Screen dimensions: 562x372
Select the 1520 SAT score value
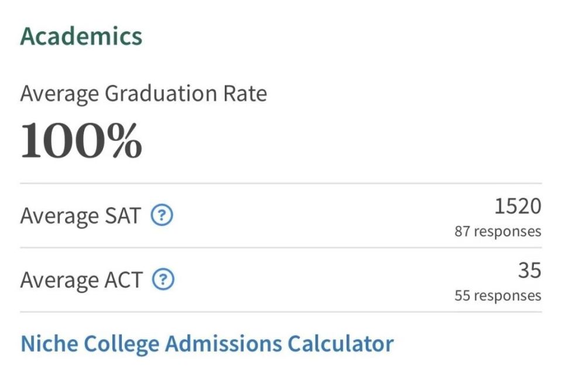[x=518, y=206]
